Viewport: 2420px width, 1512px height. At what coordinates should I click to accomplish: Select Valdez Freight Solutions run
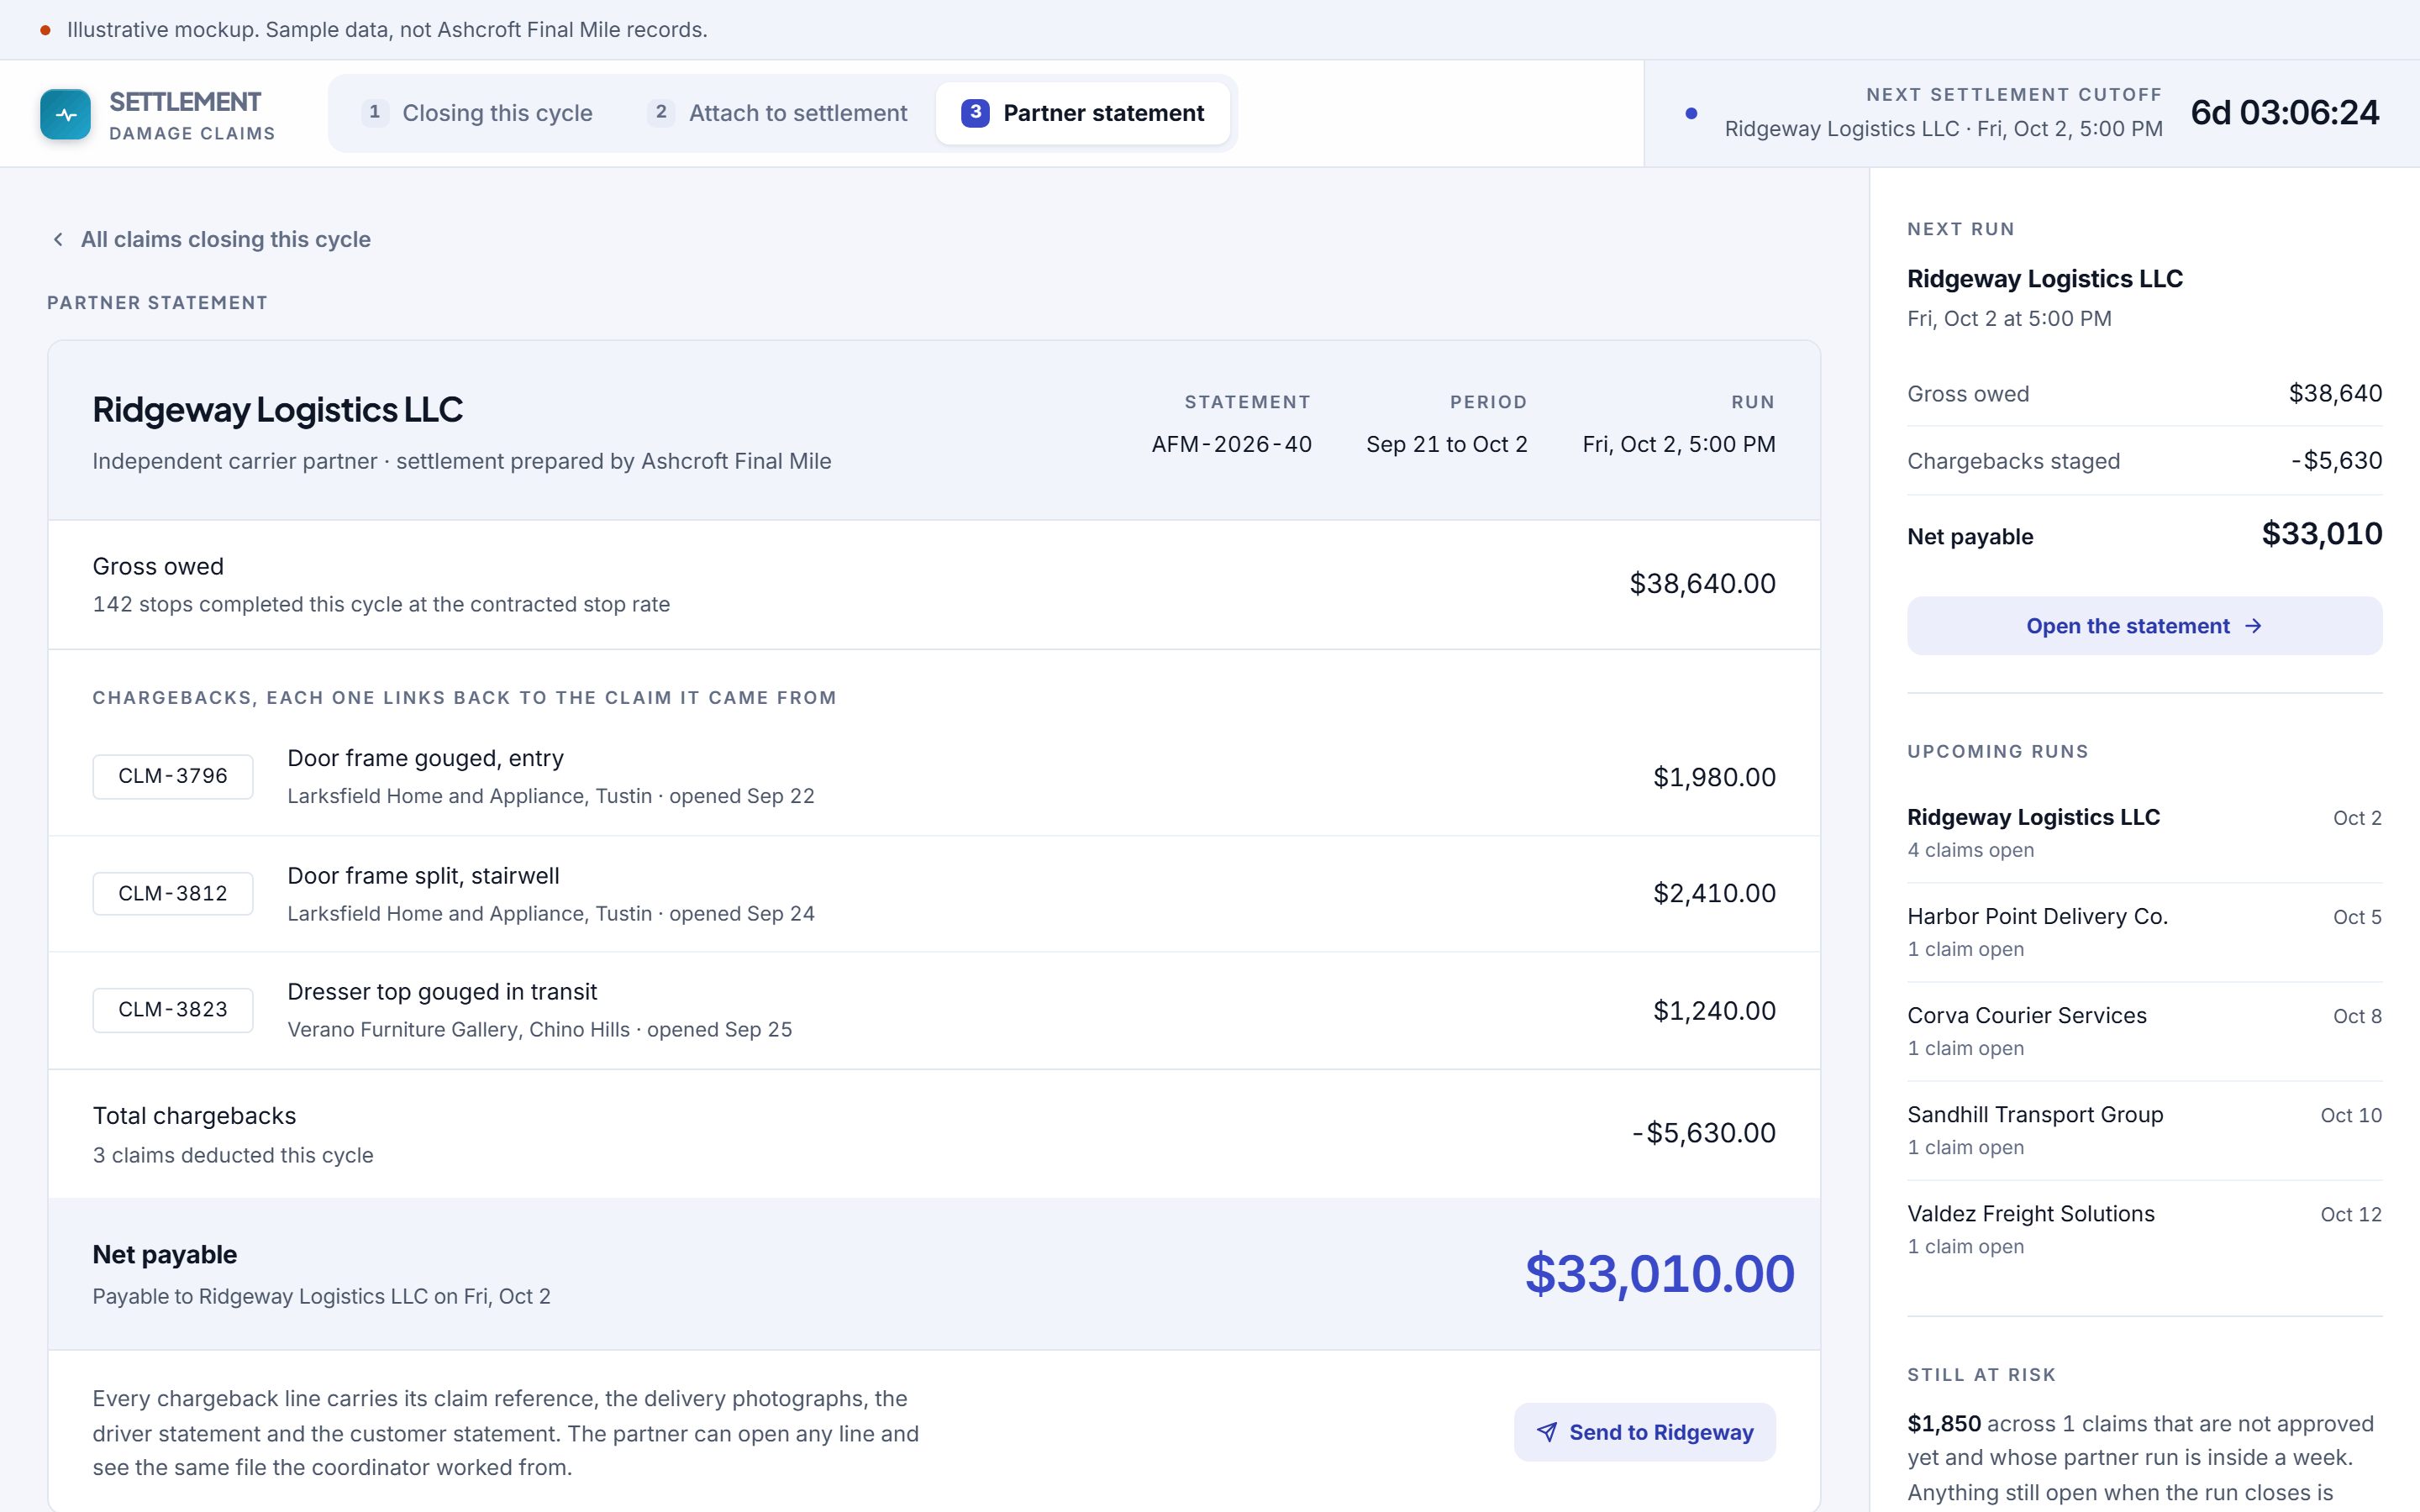click(2144, 1229)
